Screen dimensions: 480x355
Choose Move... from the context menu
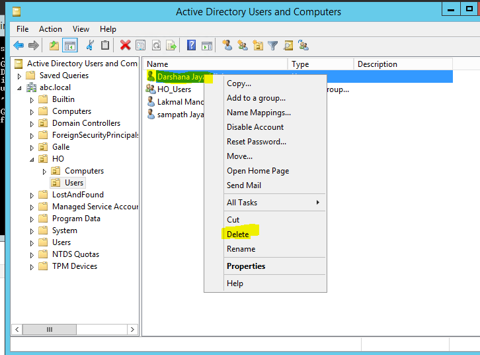click(x=274, y=156)
